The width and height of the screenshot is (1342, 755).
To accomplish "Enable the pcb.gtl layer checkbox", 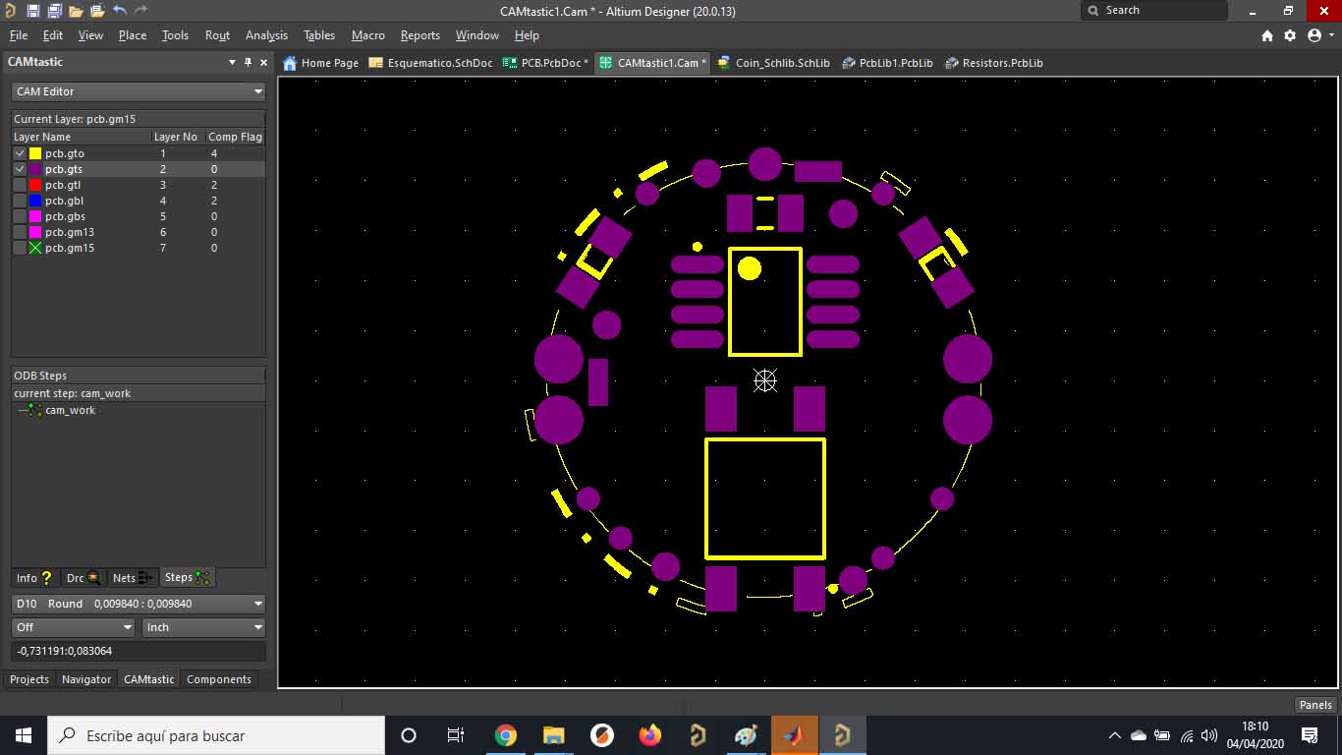I will (x=20, y=185).
